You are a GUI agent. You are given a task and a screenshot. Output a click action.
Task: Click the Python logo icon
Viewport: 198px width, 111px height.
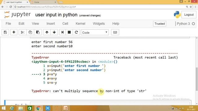177,14
